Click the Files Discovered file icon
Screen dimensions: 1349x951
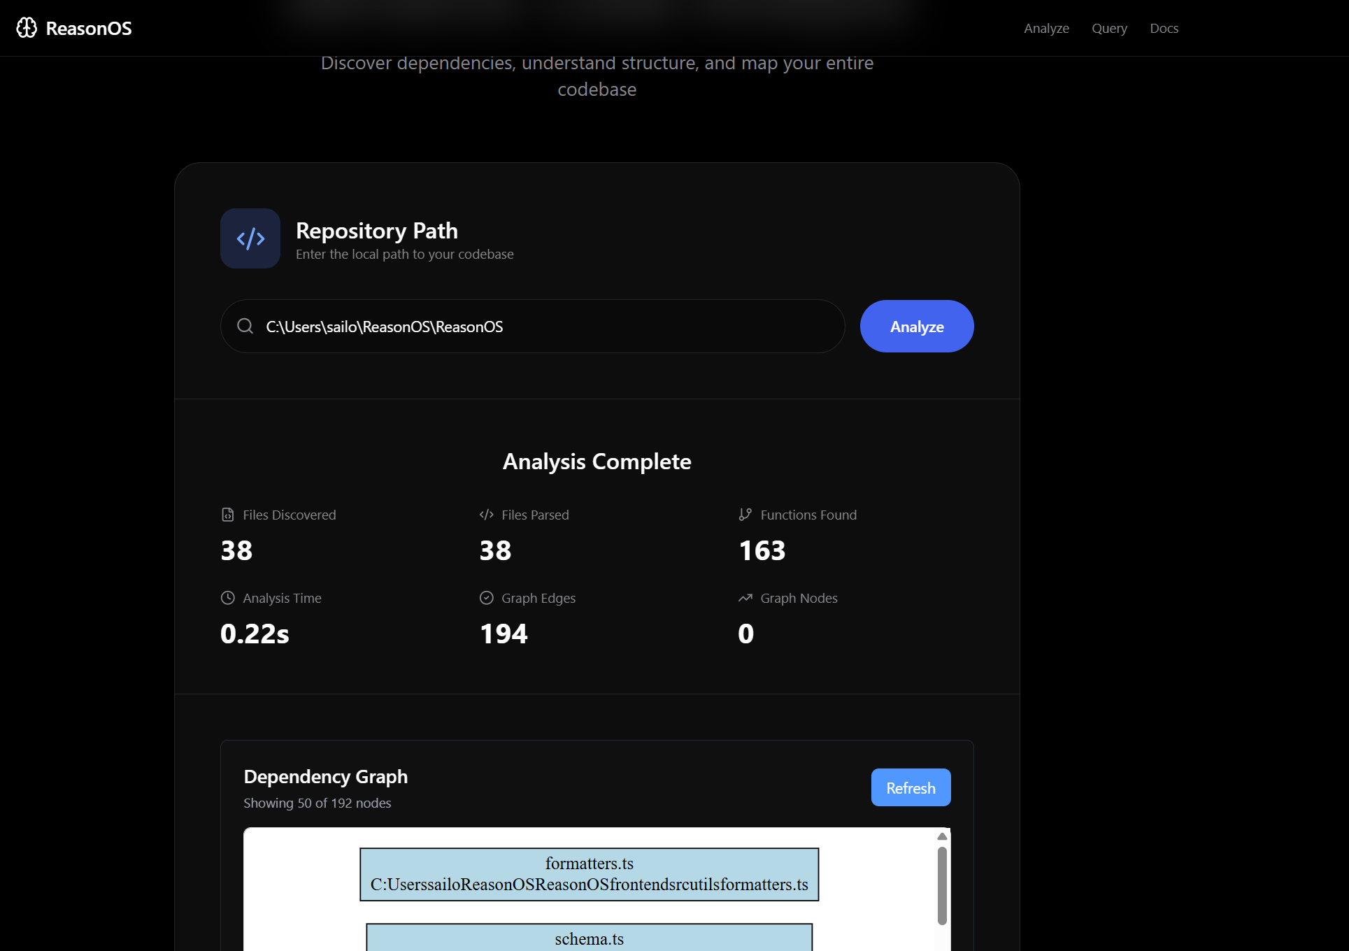coord(228,515)
